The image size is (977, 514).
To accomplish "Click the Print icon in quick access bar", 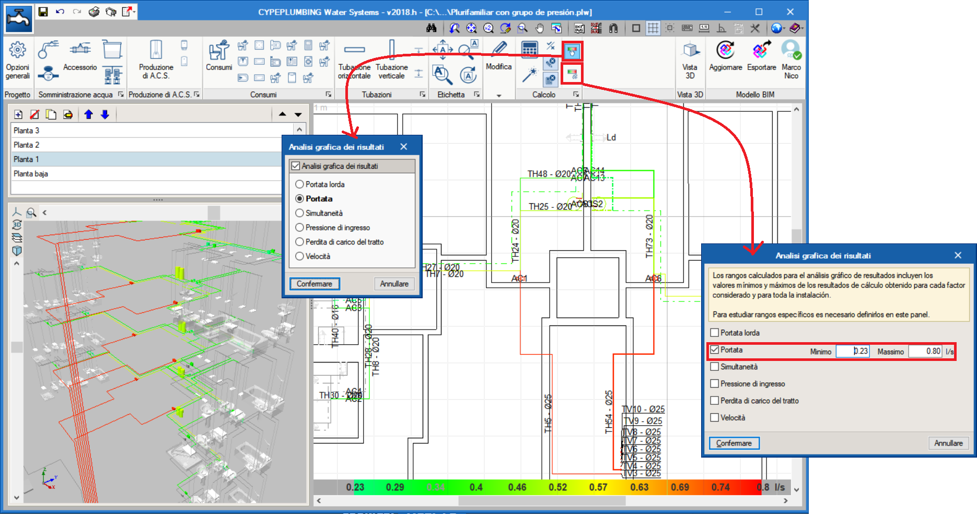I will (94, 11).
